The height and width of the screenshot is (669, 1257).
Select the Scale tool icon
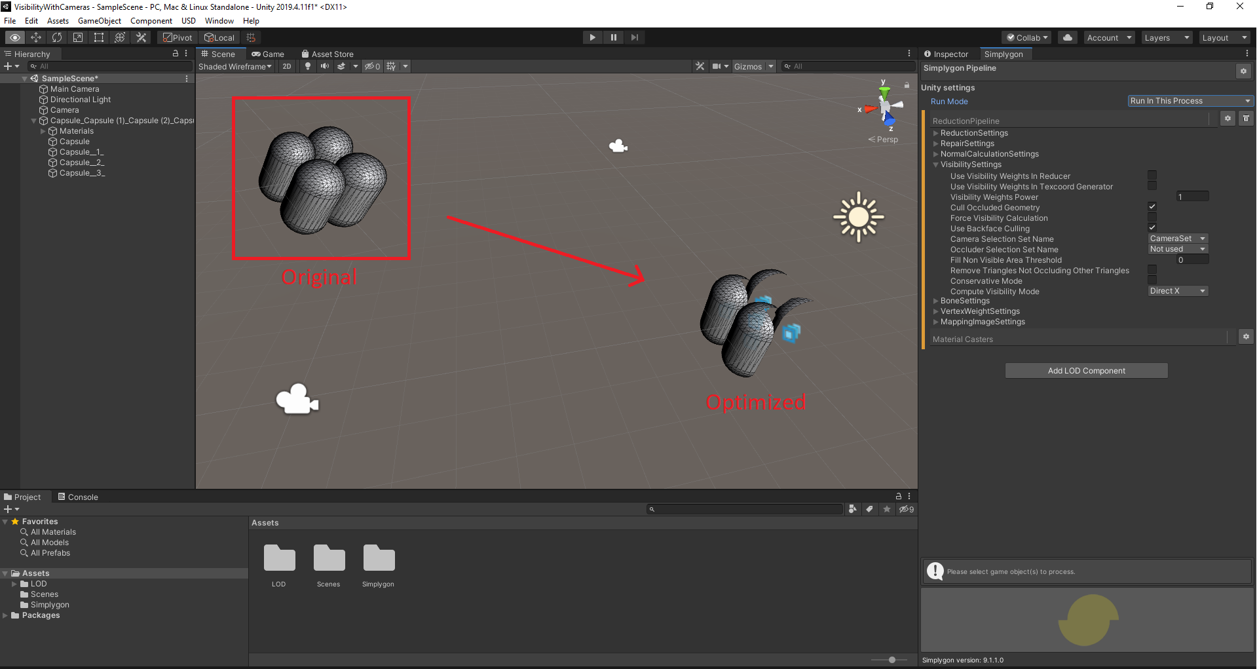[x=78, y=37]
